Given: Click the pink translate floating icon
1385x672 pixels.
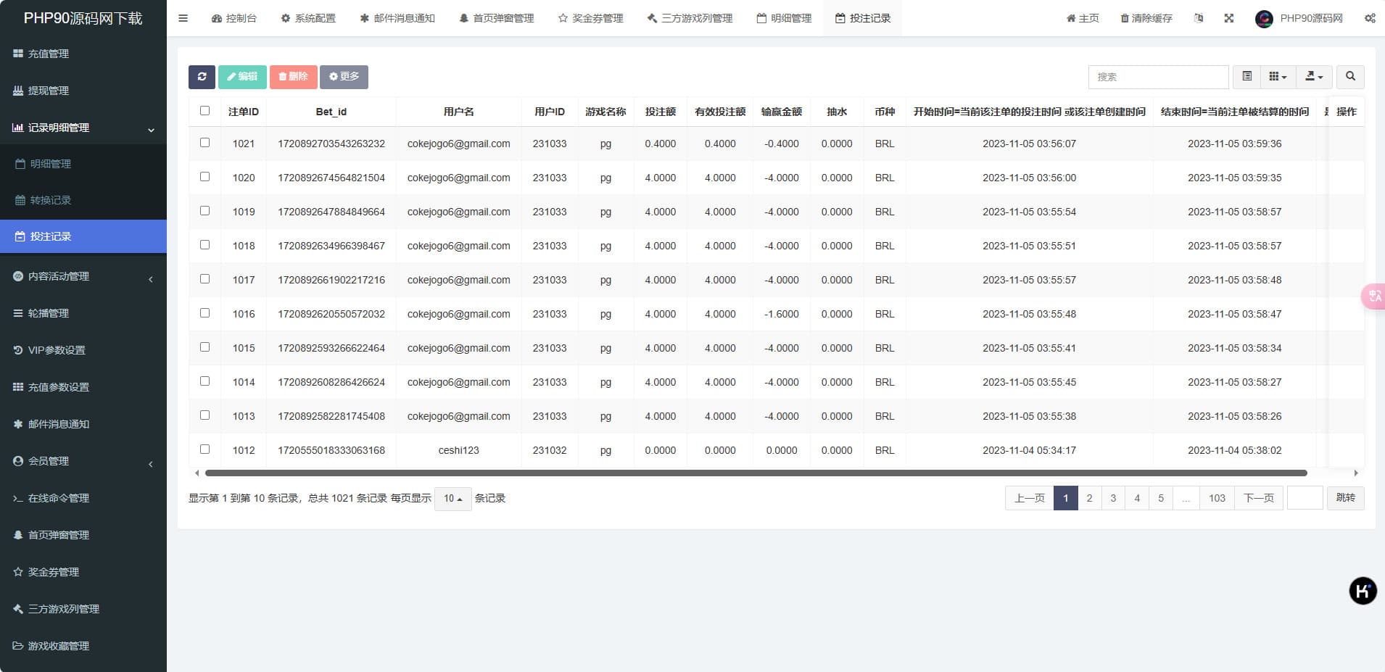Looking at the screenshot, I should 1373,296.
